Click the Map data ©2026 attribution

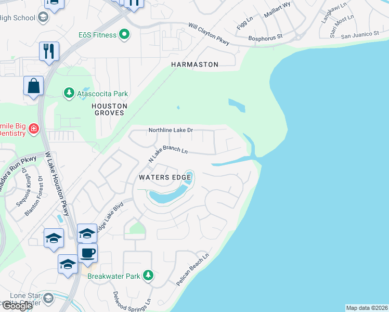pyautogui.click(x=367, y=308)
